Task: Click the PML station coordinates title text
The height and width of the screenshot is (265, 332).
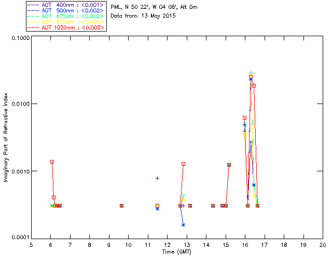Action: coord(154,7)
